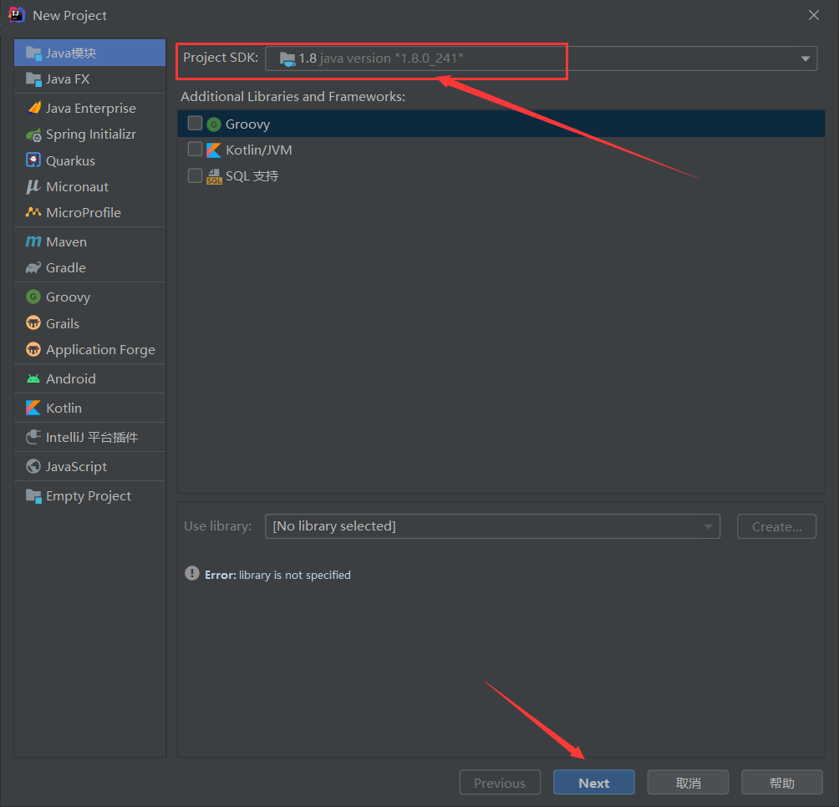Image resolution: width=839 pixels, height=807 pixels.
Task: Click the IntelliJ 平台插件 label
Action: coord(92,438)
